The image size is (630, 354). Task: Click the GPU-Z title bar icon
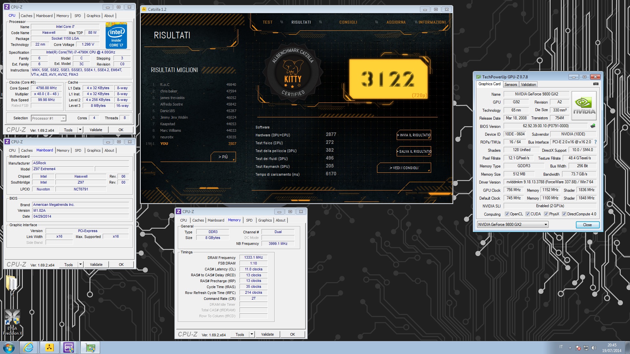(x=478, y=77)
